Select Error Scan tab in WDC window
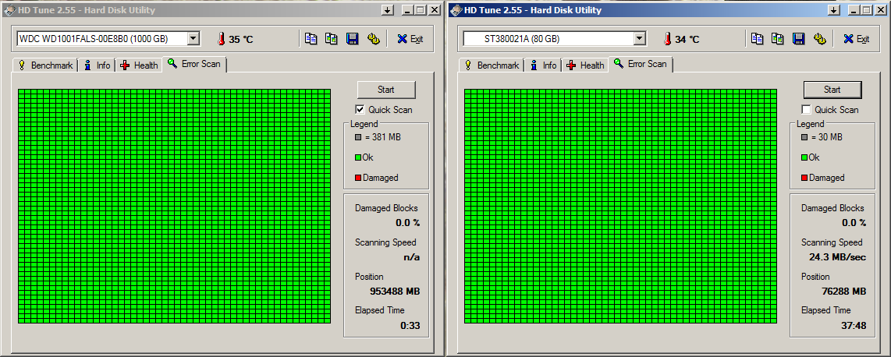This screenshot has height=357, width=891. [x=195, y=64]
